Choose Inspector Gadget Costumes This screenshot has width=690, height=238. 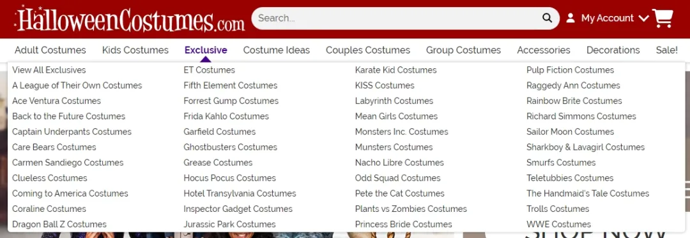(238, 209)
